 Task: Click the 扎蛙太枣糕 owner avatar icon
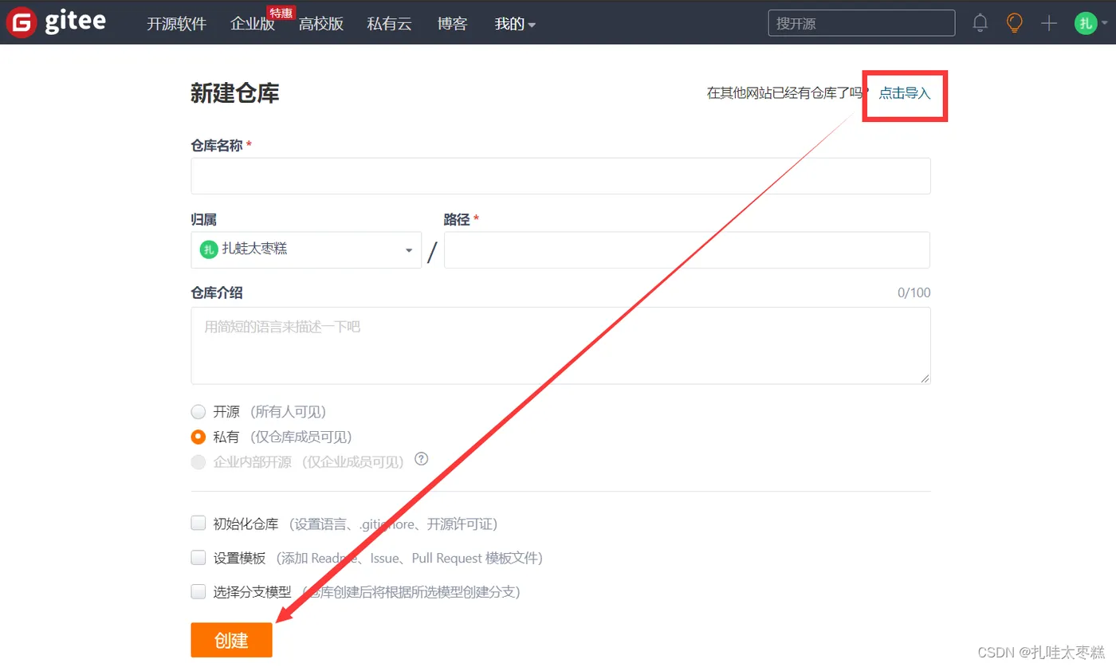[208, 249]
